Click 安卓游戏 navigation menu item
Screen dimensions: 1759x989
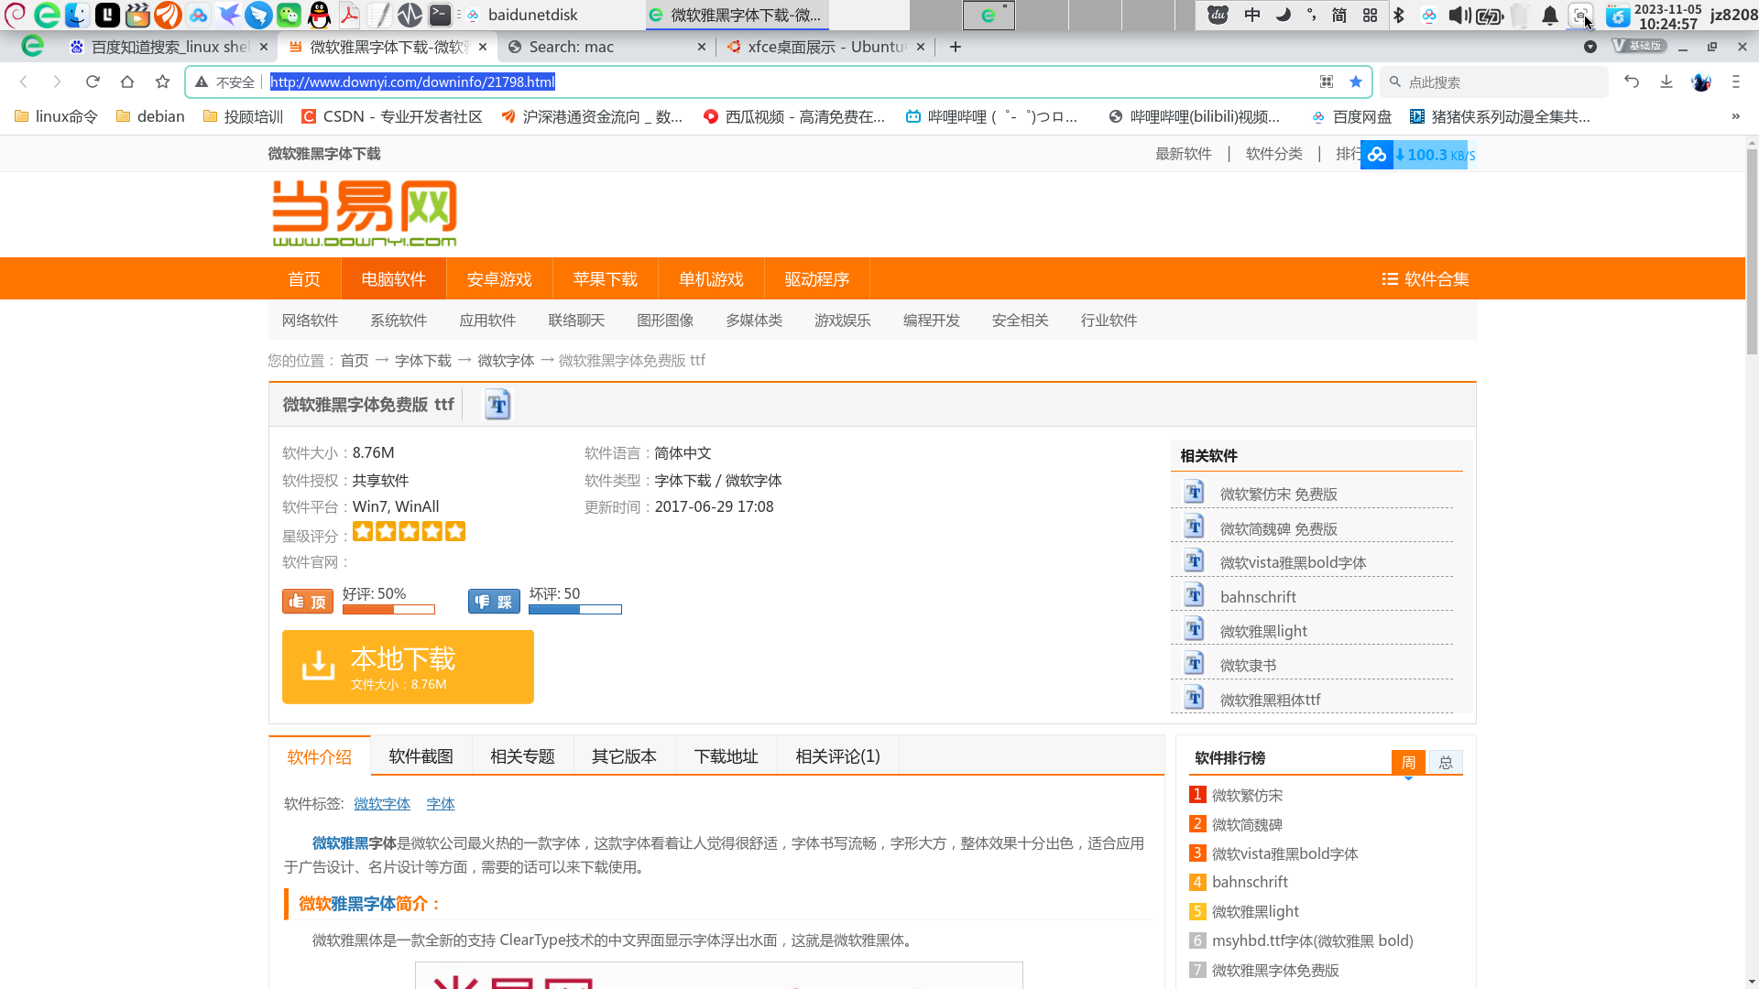(499, 278)
